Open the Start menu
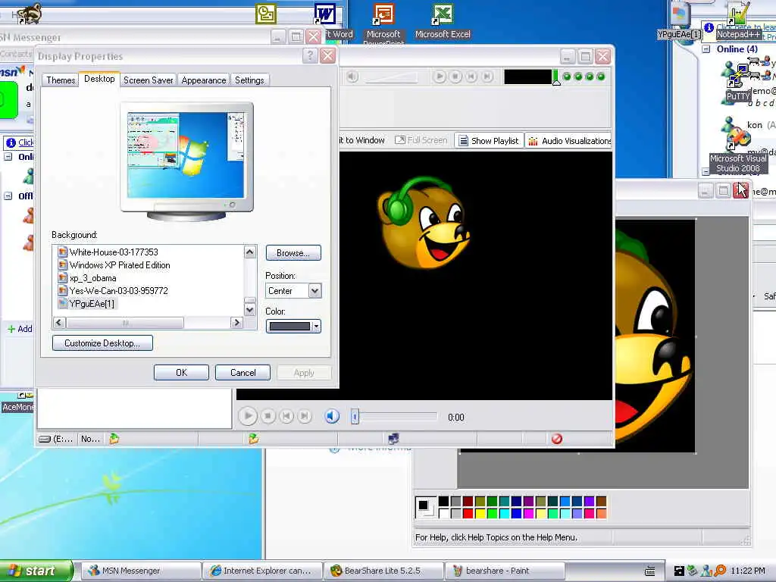This screenshot has width=776, height=582. (x=36, y=571)
